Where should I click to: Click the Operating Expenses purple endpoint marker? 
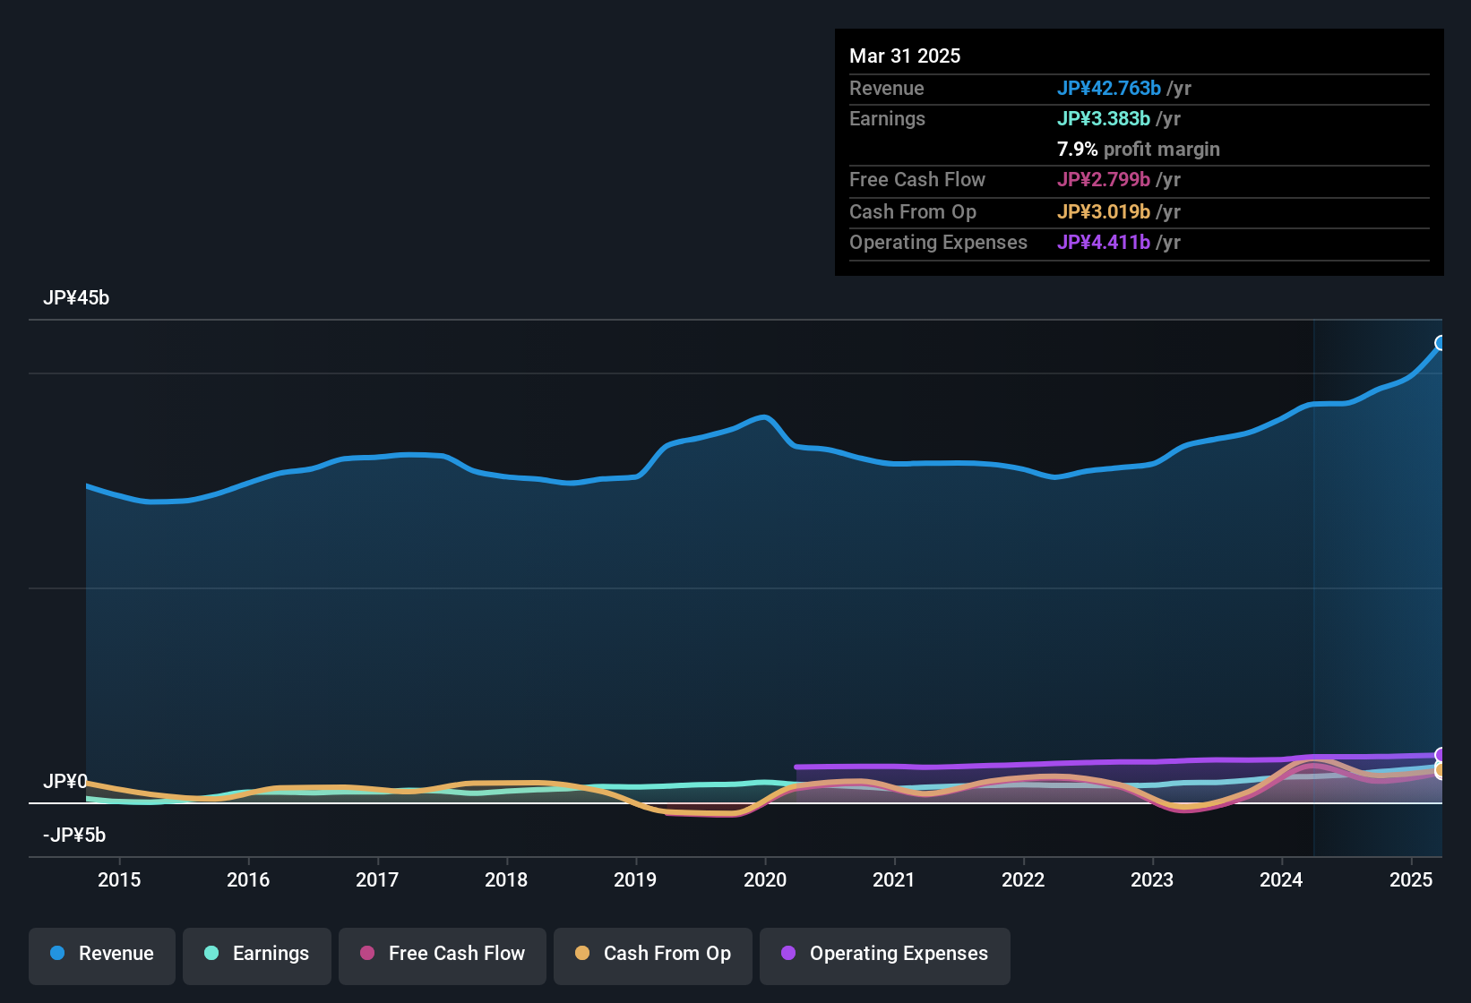coord(1441,755)
